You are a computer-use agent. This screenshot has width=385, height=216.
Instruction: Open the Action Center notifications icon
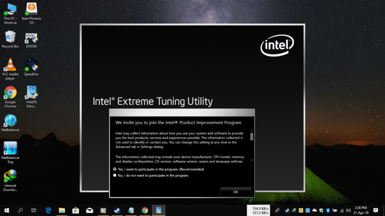[x=375, y=210]
